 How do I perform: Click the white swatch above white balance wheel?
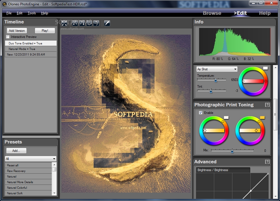coord(265,68)
